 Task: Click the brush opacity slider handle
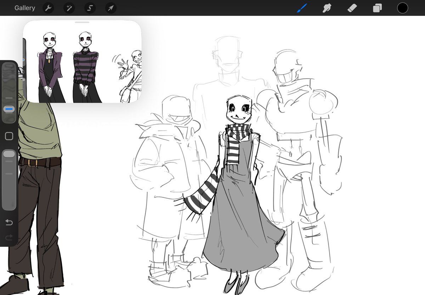tap(9, 154)
